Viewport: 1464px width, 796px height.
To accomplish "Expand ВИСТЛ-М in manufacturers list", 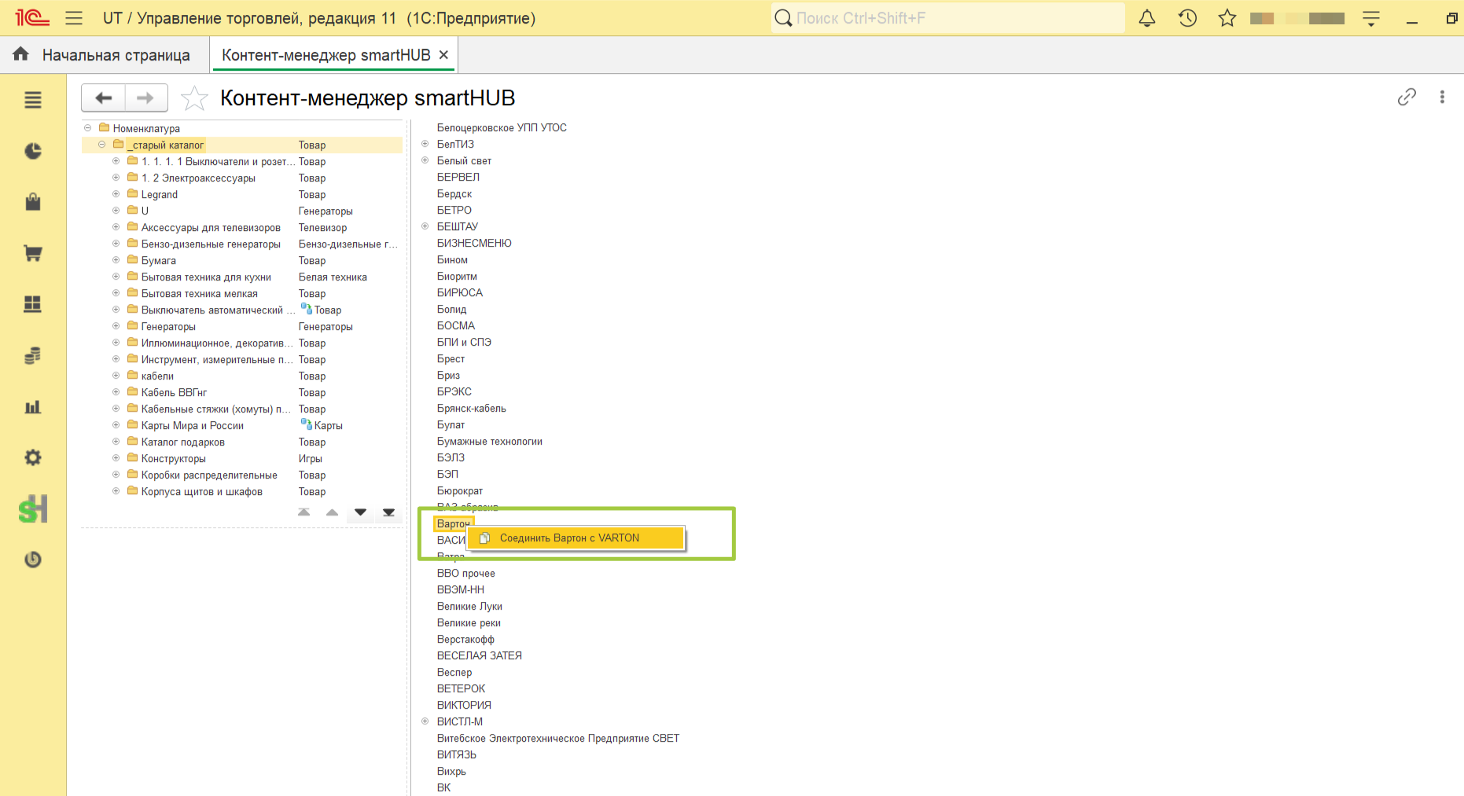I will click(425, 721).
